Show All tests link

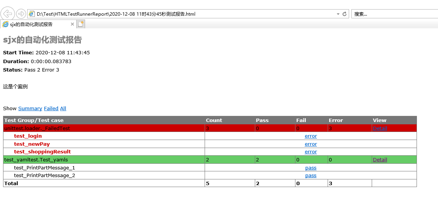tap(63, 109)
